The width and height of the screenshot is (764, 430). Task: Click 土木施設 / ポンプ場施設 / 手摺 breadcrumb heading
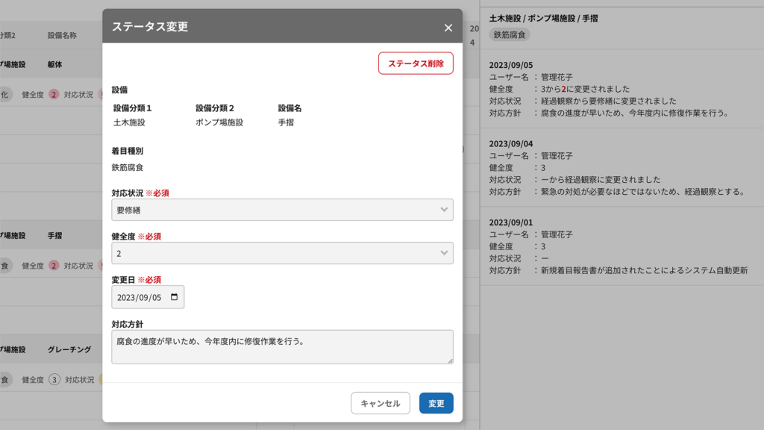543,19
